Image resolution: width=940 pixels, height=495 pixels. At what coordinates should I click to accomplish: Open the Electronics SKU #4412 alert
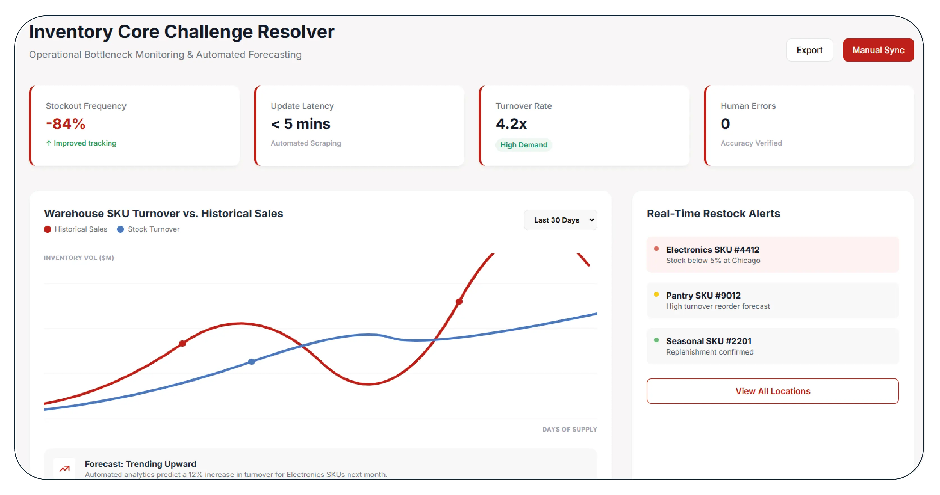click(772, 255)
